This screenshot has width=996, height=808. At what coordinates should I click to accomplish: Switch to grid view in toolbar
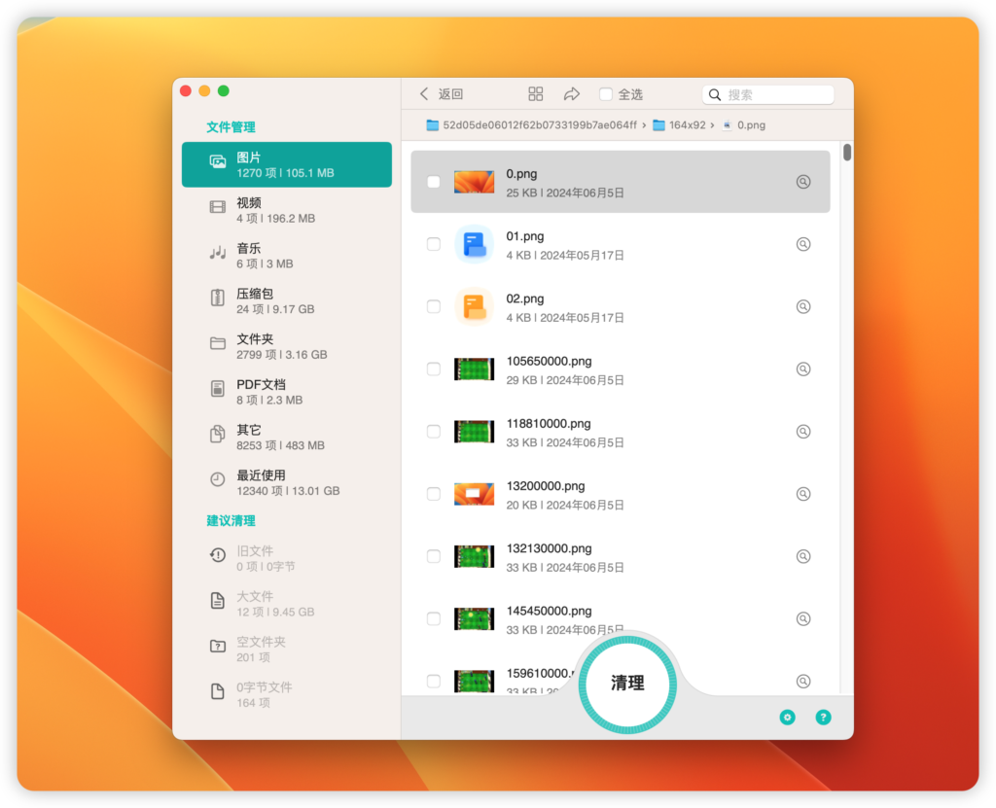click(x=535, y=93)
